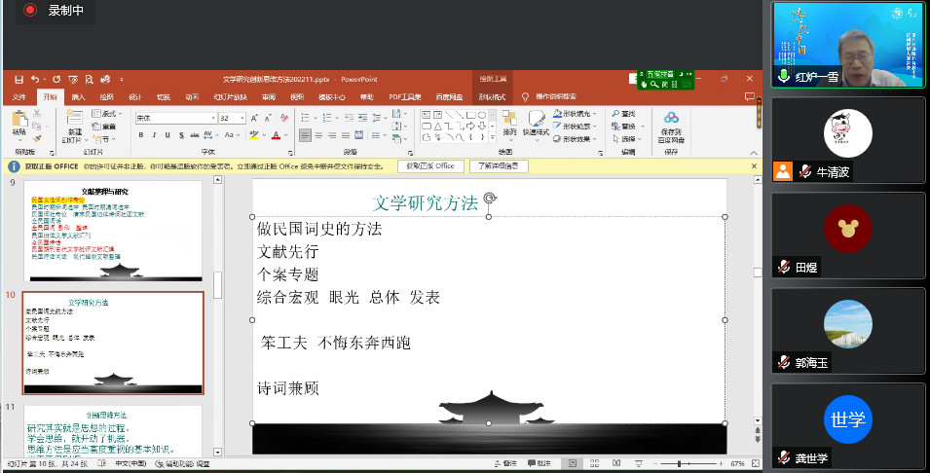Toggle Italic text formatting

(154, 135)
